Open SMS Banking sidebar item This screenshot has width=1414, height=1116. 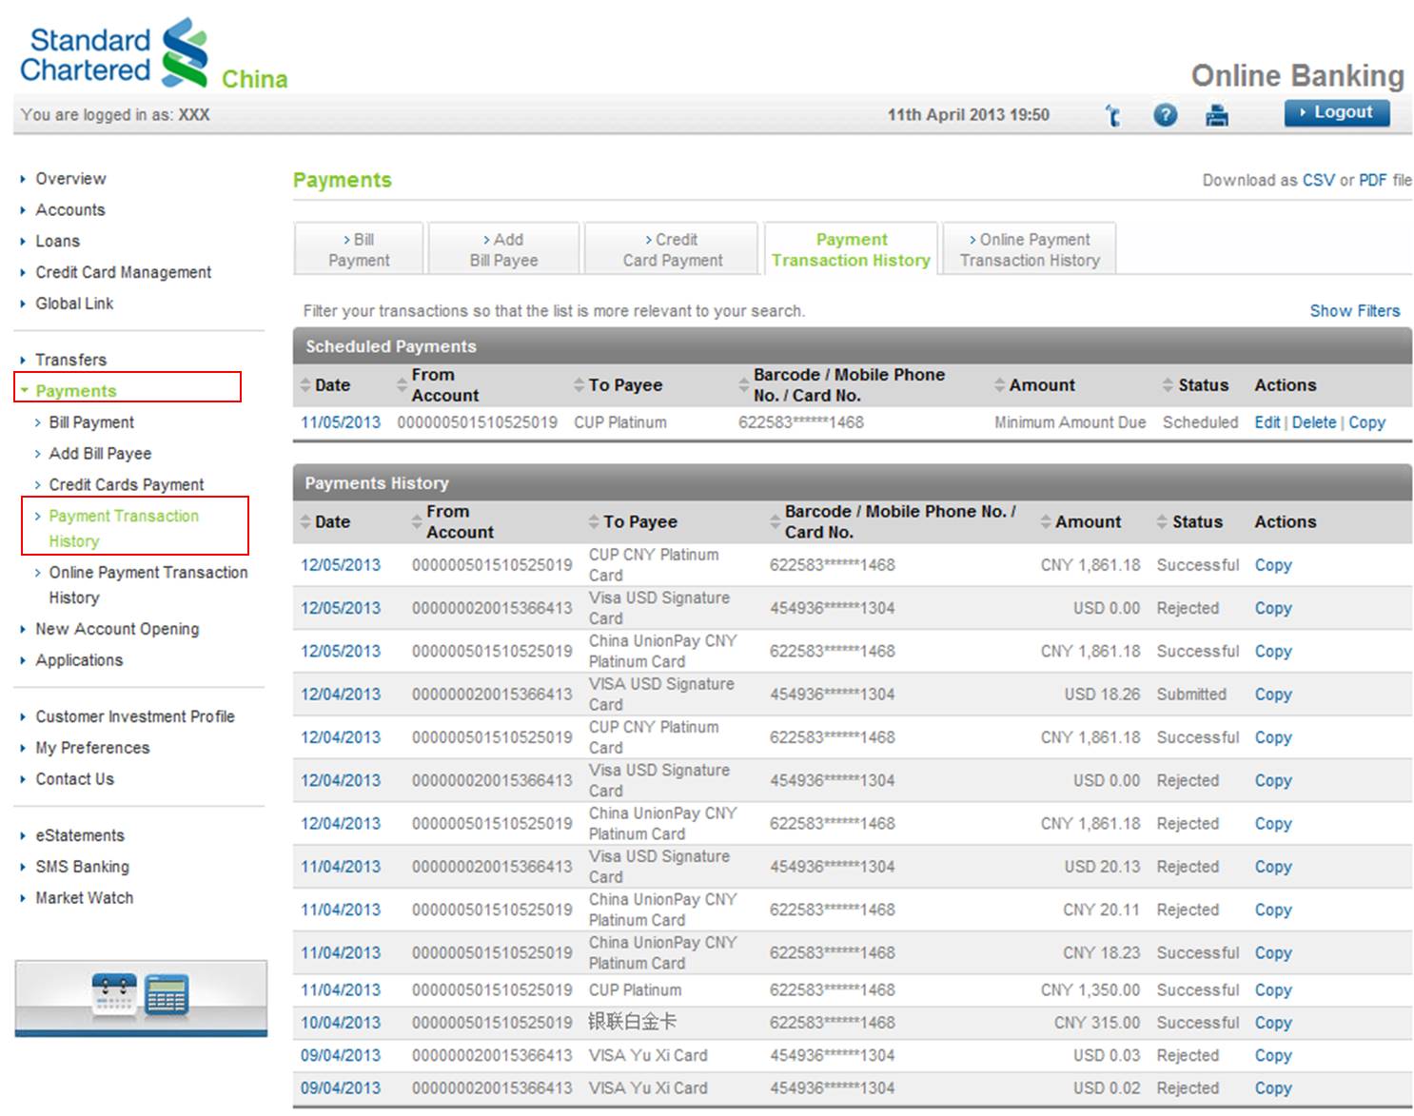tap(82, 867)
